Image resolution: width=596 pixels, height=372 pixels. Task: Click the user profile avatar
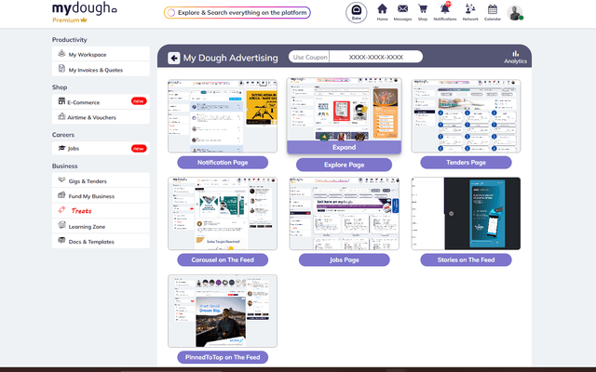(516, 12)
